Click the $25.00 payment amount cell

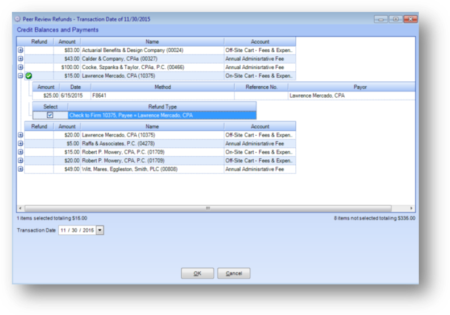coord(46,96)
